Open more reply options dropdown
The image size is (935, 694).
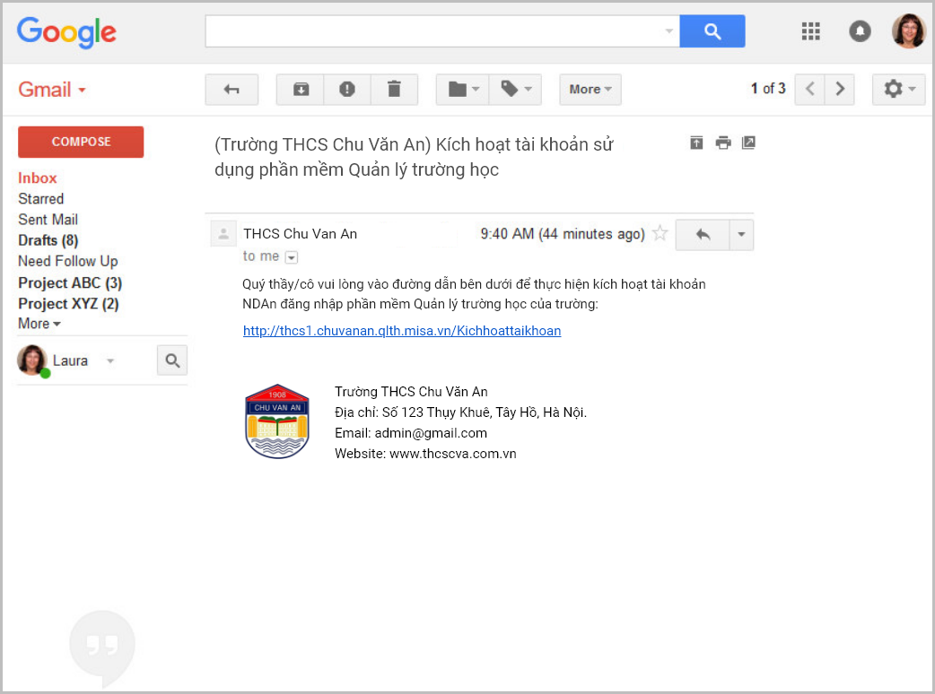(x=741, y=235)
